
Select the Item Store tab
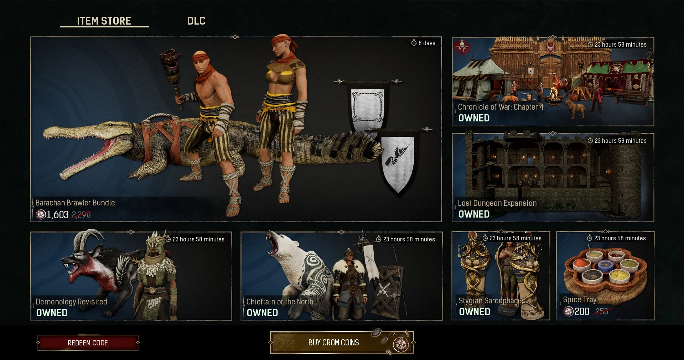[104, 21]
